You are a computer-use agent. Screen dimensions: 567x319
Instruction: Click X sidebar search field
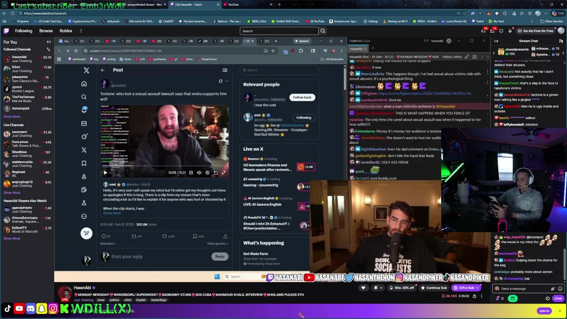pyautogui.click(x=280, y=70)
